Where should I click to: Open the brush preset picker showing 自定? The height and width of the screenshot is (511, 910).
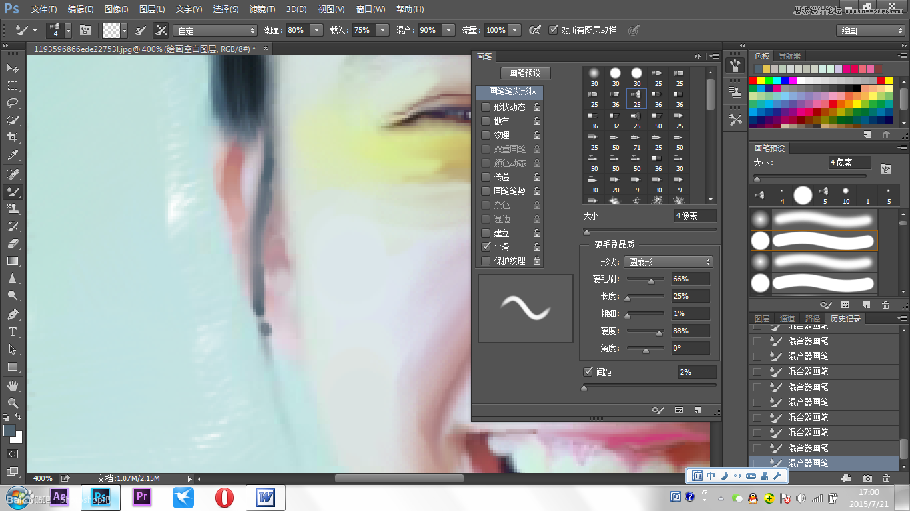214,29
